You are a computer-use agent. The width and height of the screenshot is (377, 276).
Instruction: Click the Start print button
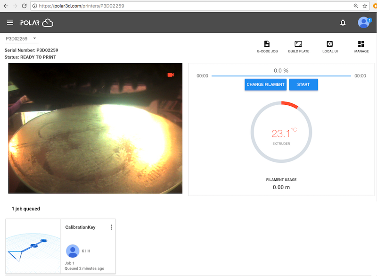point(303,84)
